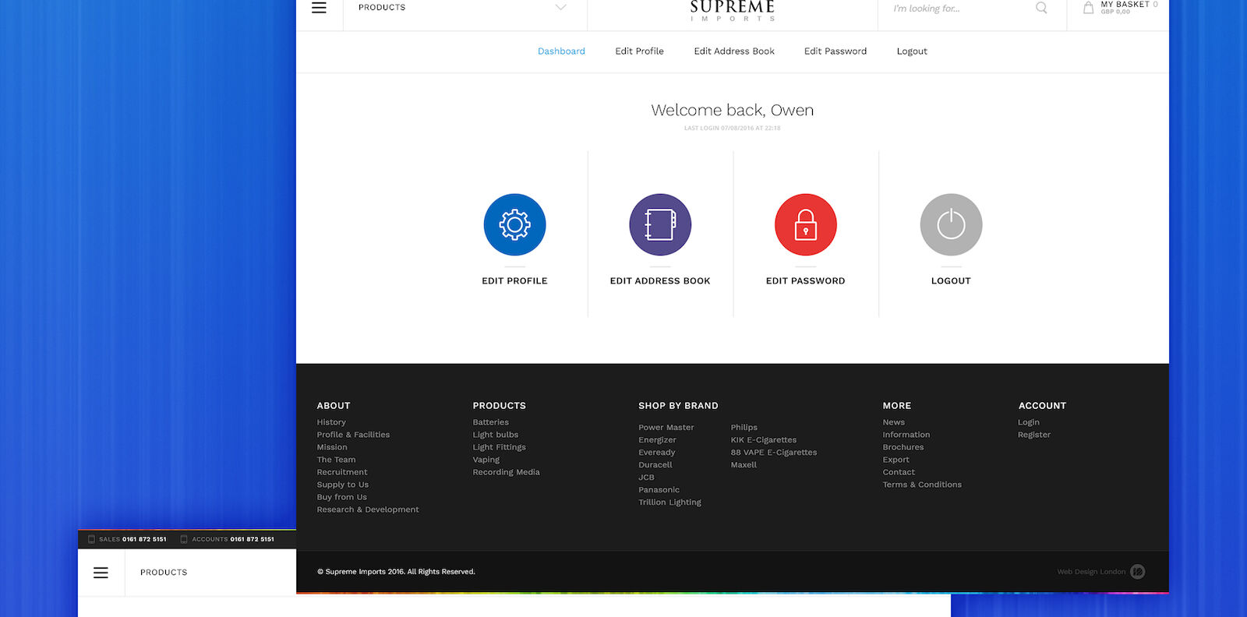Screen dimensions: 1247x617
Task: Click inside the 'I'm looking for...' search field
Action: (959, 9)
